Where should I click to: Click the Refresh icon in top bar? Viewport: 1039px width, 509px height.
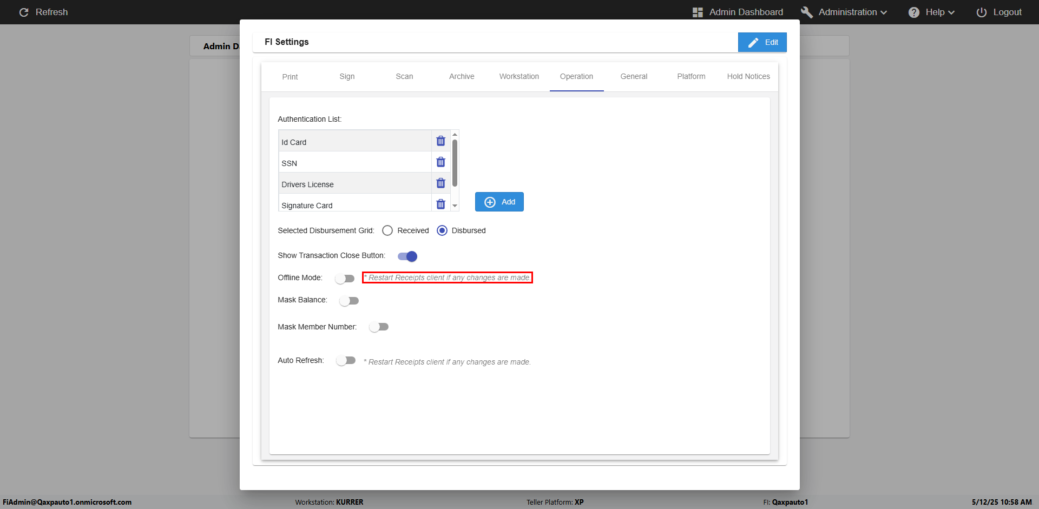(x=24, y=12)
